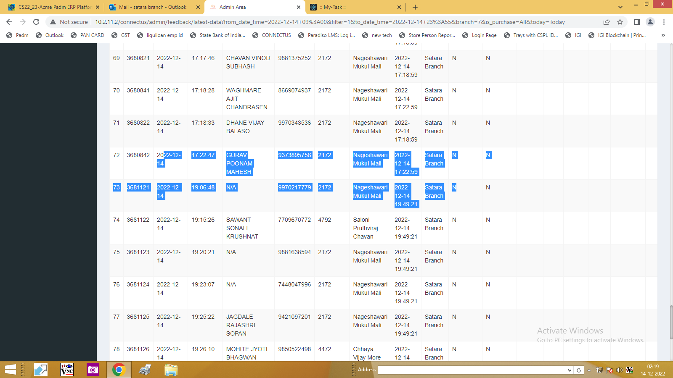Open the printer app in taskbar
This screenshot has height=378, width=673.
point(145,370)
